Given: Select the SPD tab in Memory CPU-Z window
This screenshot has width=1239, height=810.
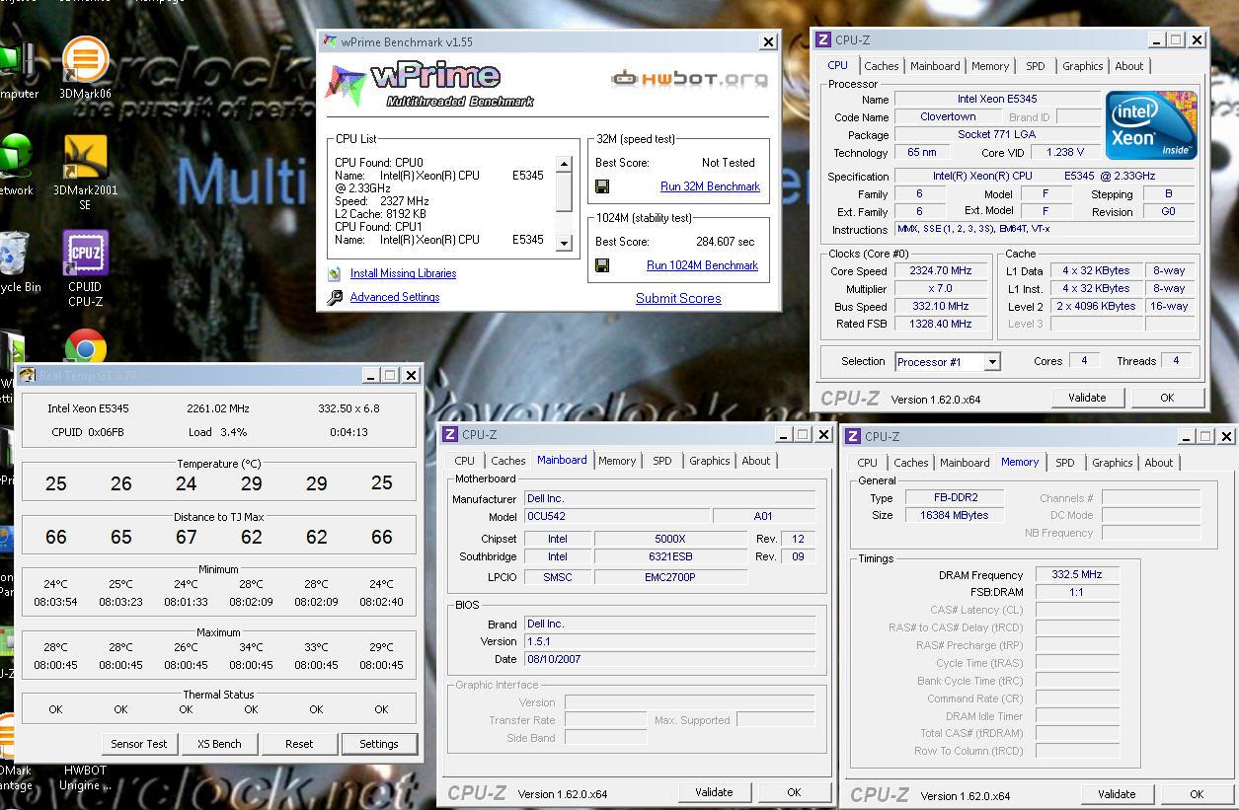Looking at the screenshot, I should point(1064,463).
